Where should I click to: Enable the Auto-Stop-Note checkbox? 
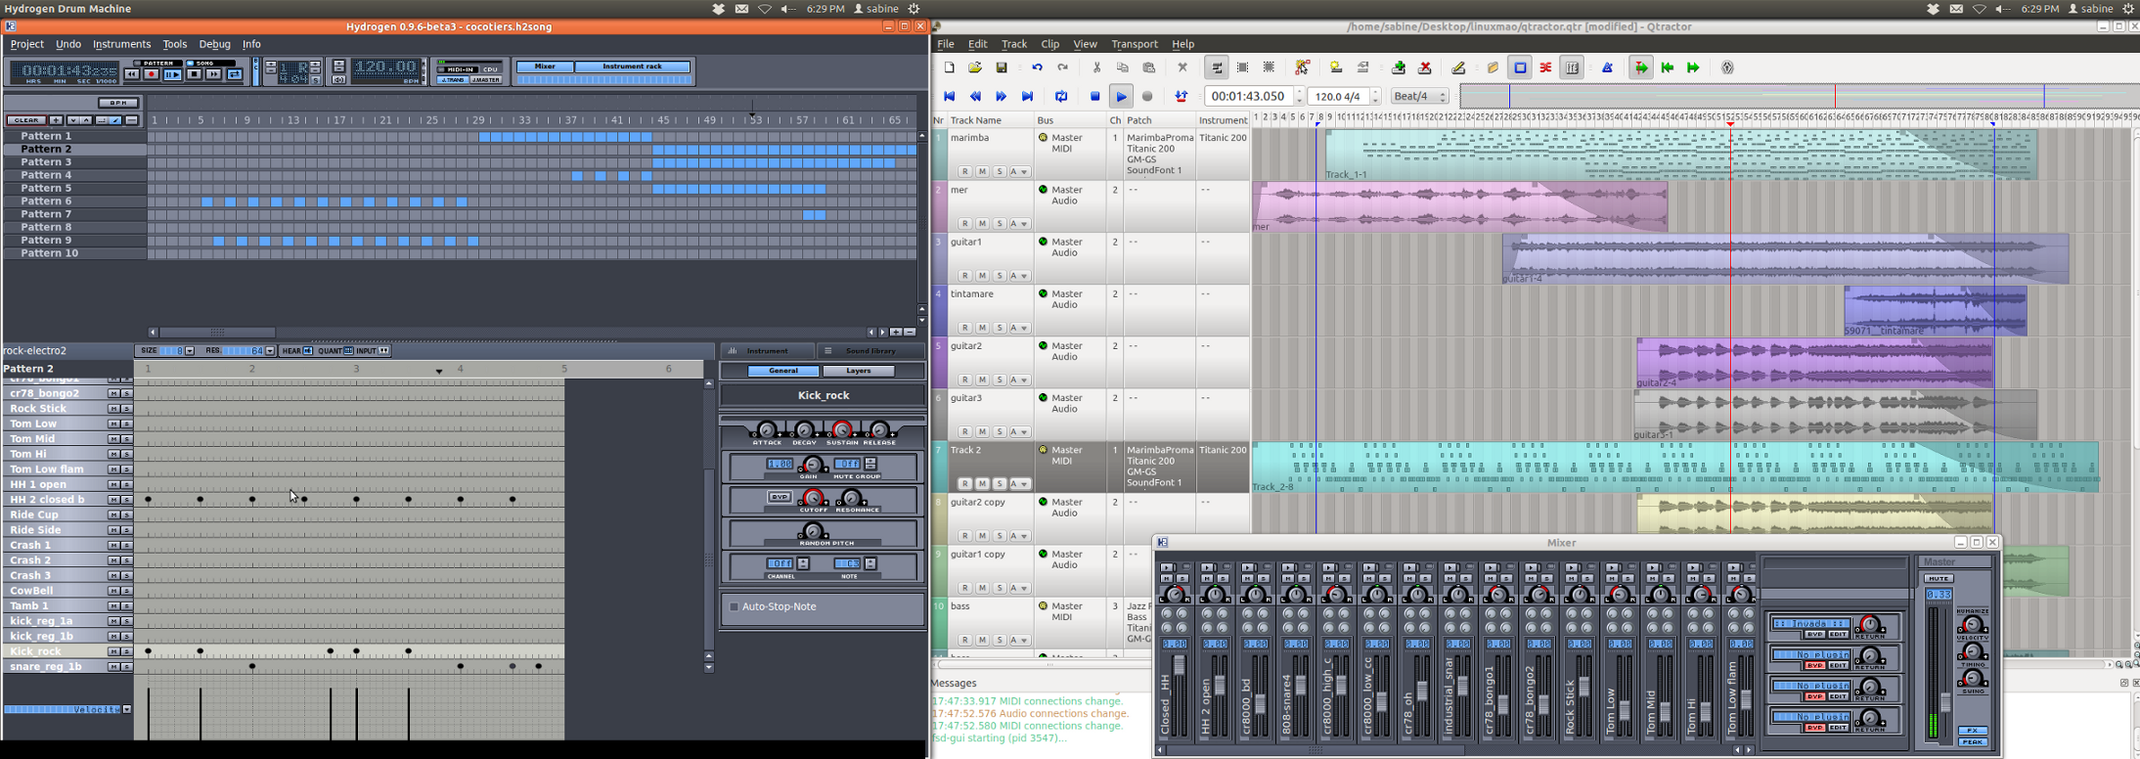[734, 607]
